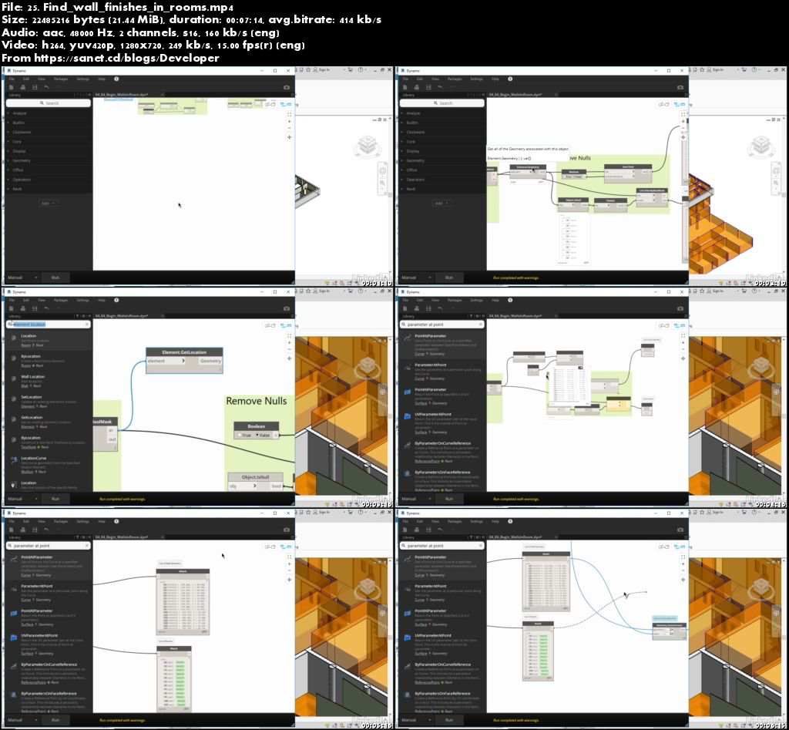Expand Revit library category in top-left frame
Image resolution: width=789 pixels, height=730 pixels.
click(x=17, y=189)
